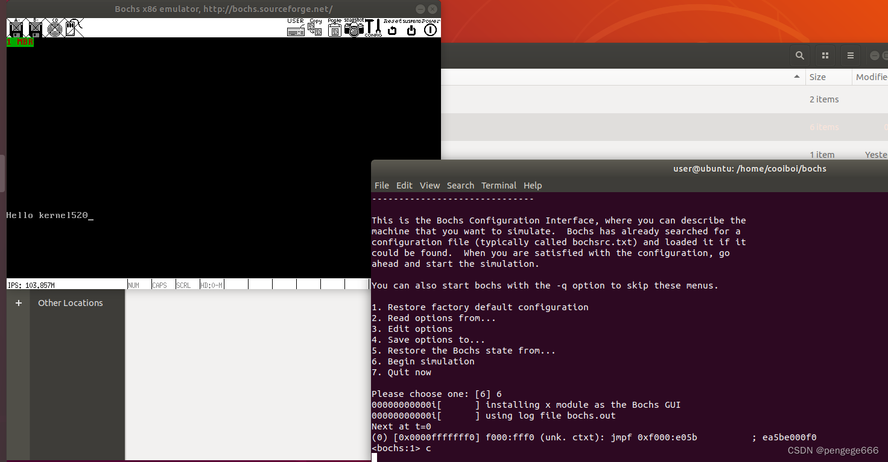The height and width of the screenshot is (462, 888).
Task: Switch file manager to grid view
Action: point(825,55)
